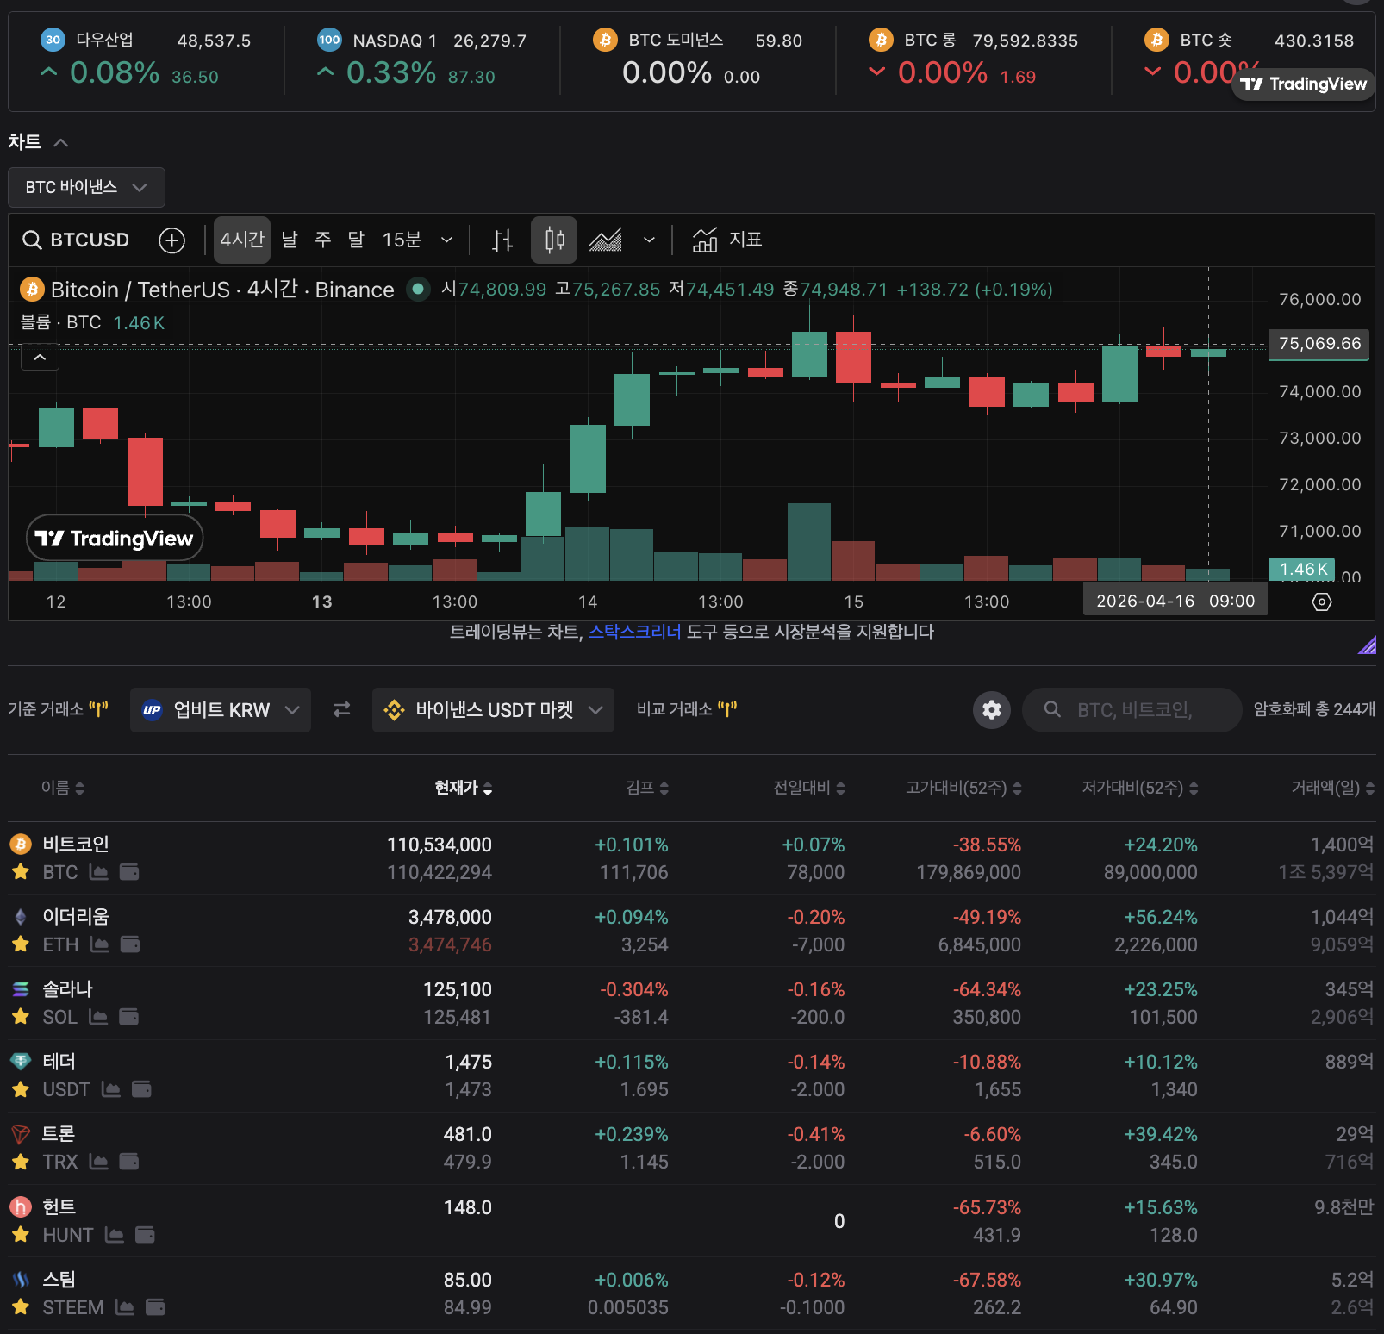
Task: Switch chart to bar style
Action: pyautogui.click(x=502, y=240)
